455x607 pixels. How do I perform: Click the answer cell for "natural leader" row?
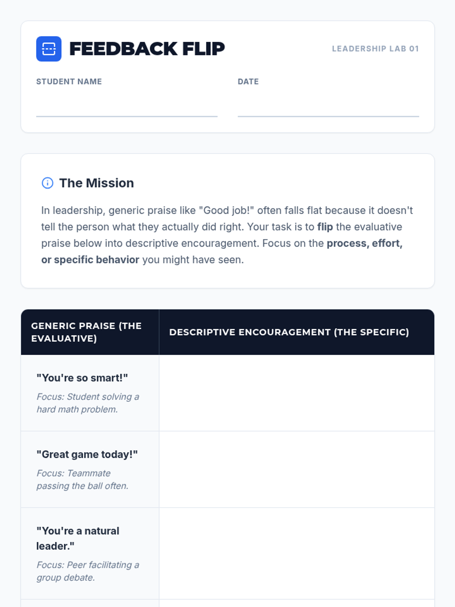[297, 554]
